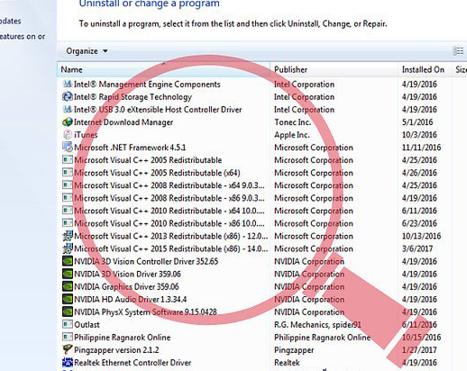Select Microsoft Visual C++ 2005 Redistributable (non-x64) name
Viewport: 467px width, 371px height.
148,160
